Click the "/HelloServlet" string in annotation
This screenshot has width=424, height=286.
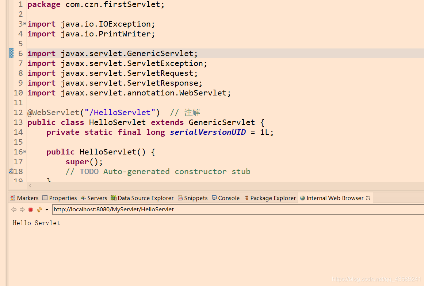pos(120,113)
